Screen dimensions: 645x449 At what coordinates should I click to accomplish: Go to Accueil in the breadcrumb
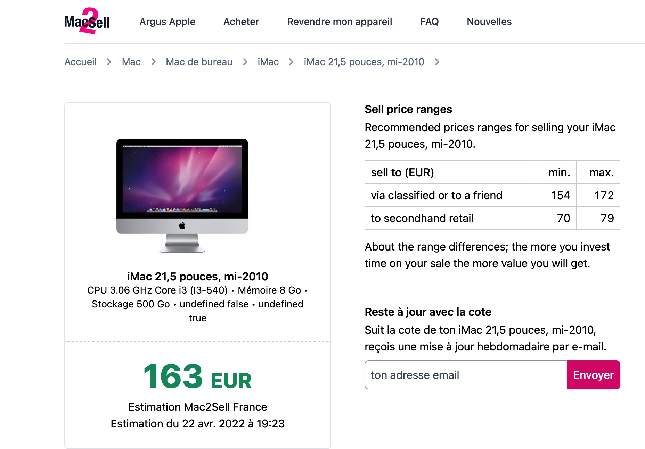click(x=81, y=62)
